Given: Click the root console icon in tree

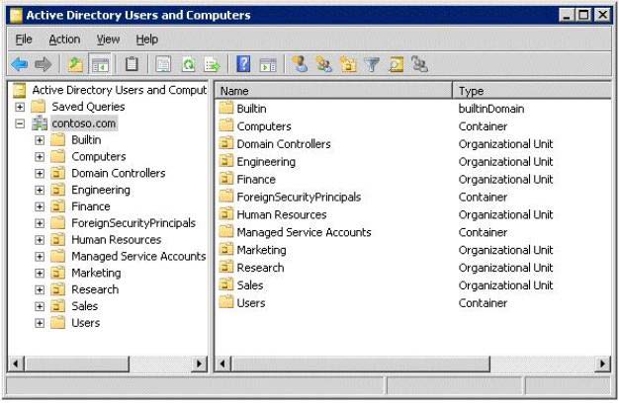Looking at the screenshot, I should [20, 90].
